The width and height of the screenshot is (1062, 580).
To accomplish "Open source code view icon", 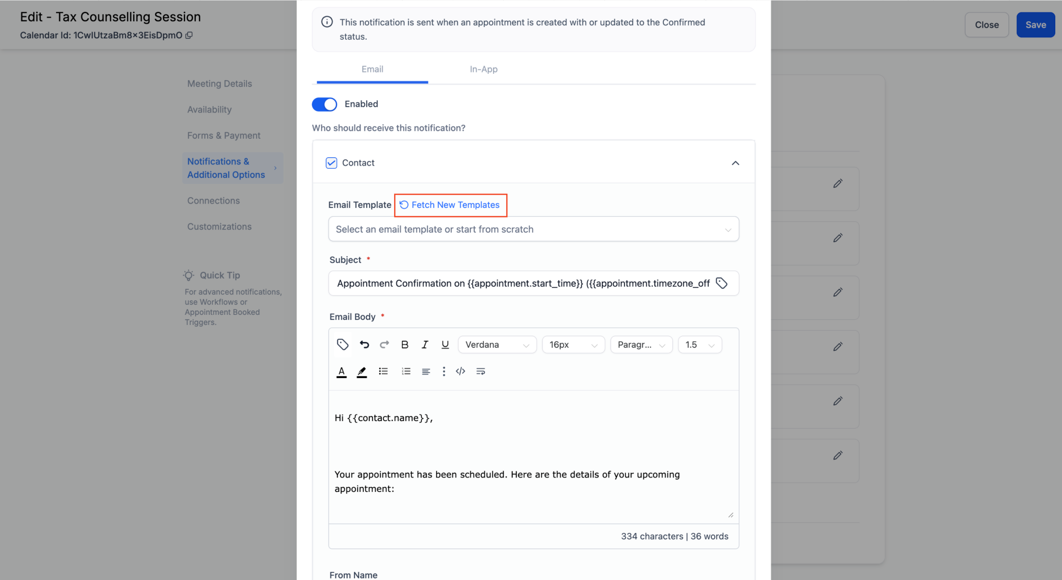I will pyautogui.click(x=460, y=371).
